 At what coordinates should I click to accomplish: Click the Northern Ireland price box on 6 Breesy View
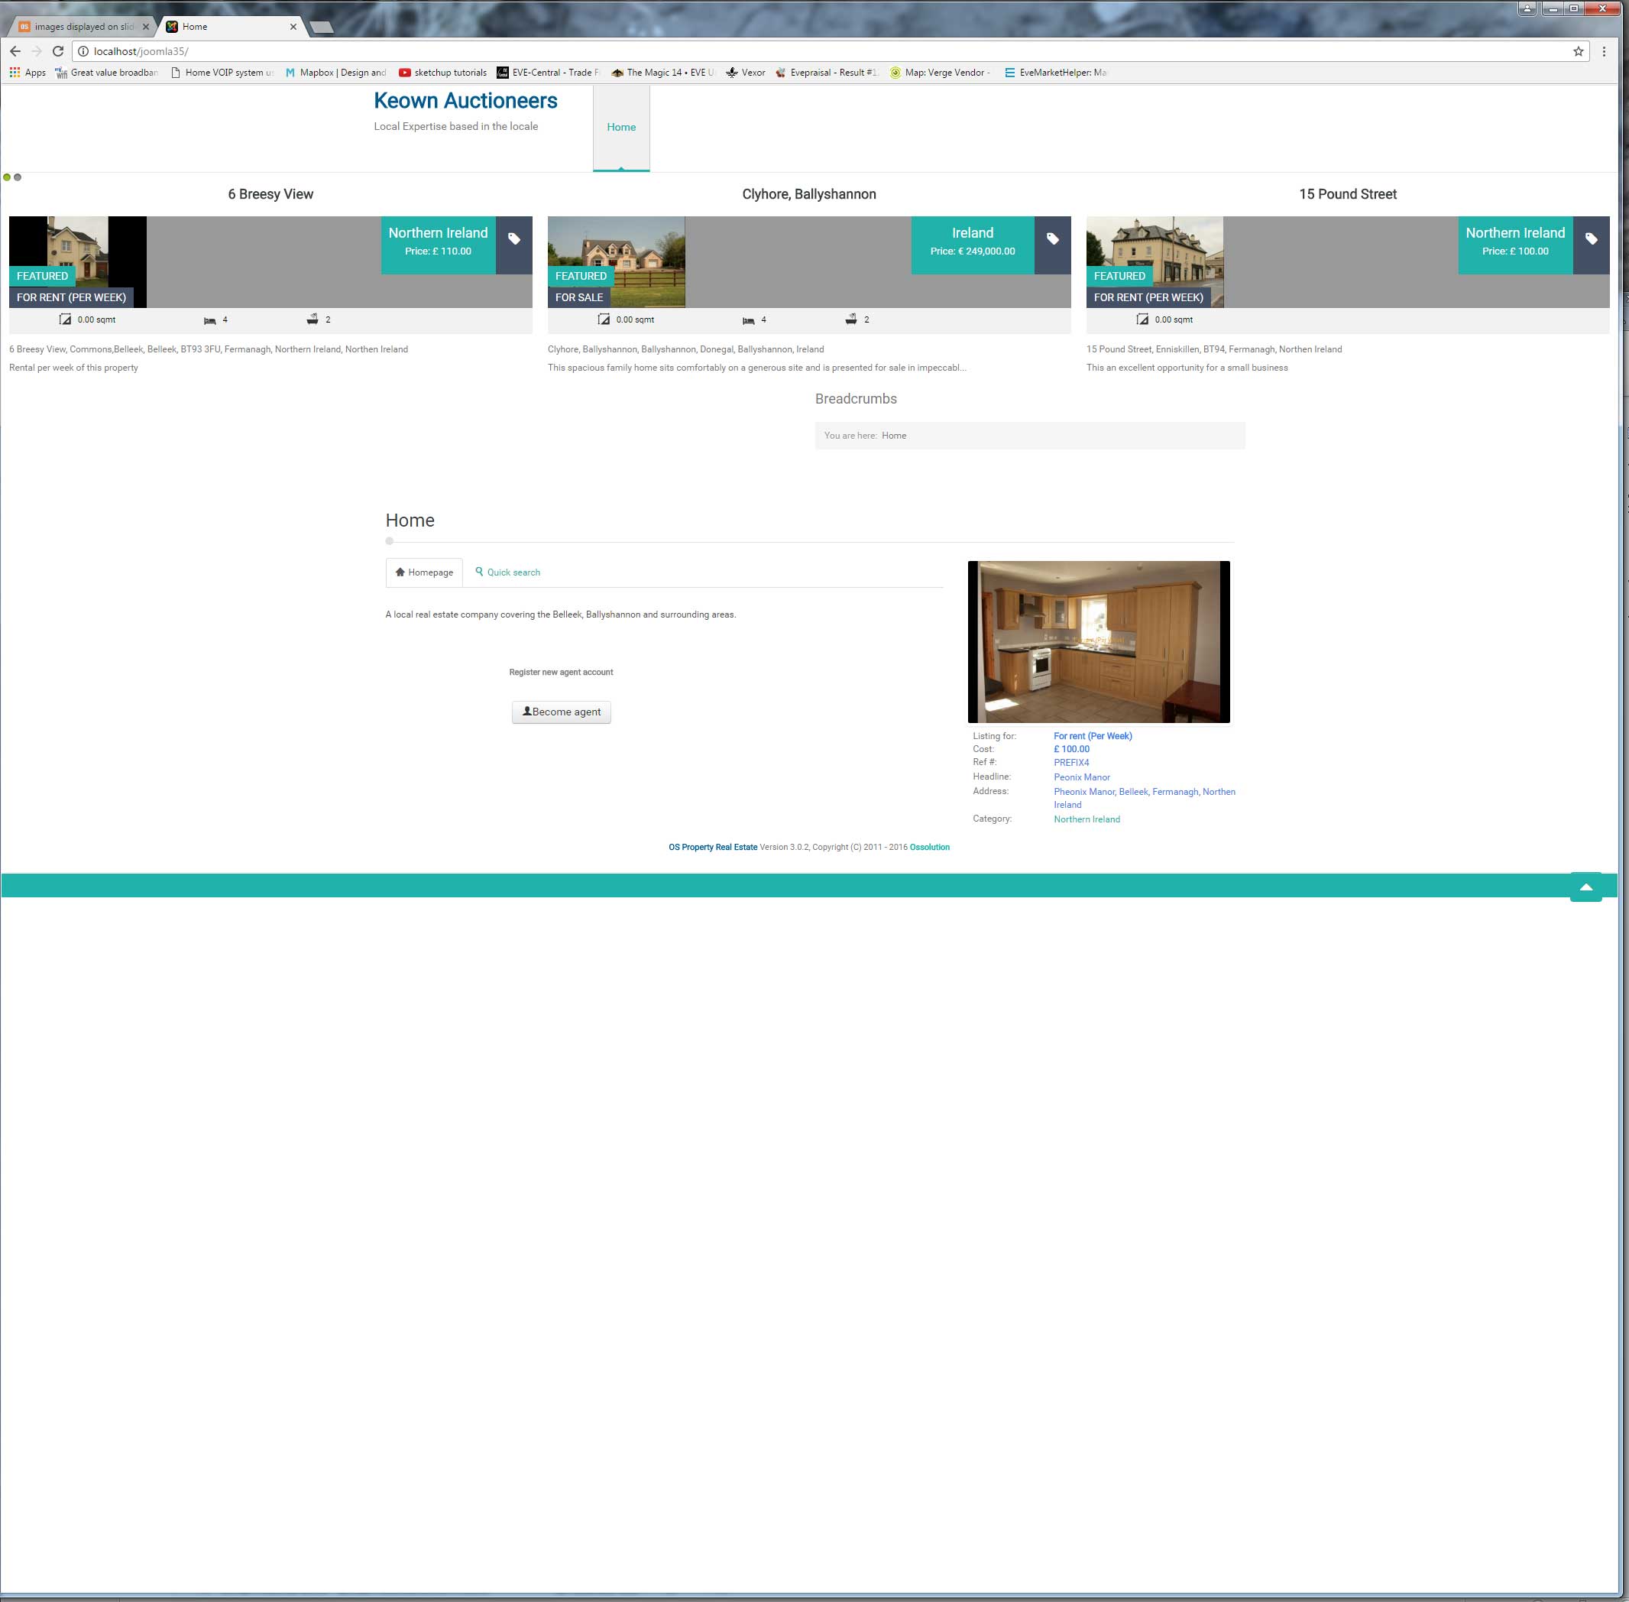tap(438, 245)
